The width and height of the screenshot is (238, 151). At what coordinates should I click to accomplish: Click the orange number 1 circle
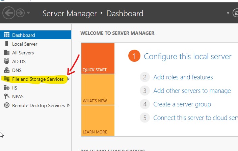(x=134, y=56)
